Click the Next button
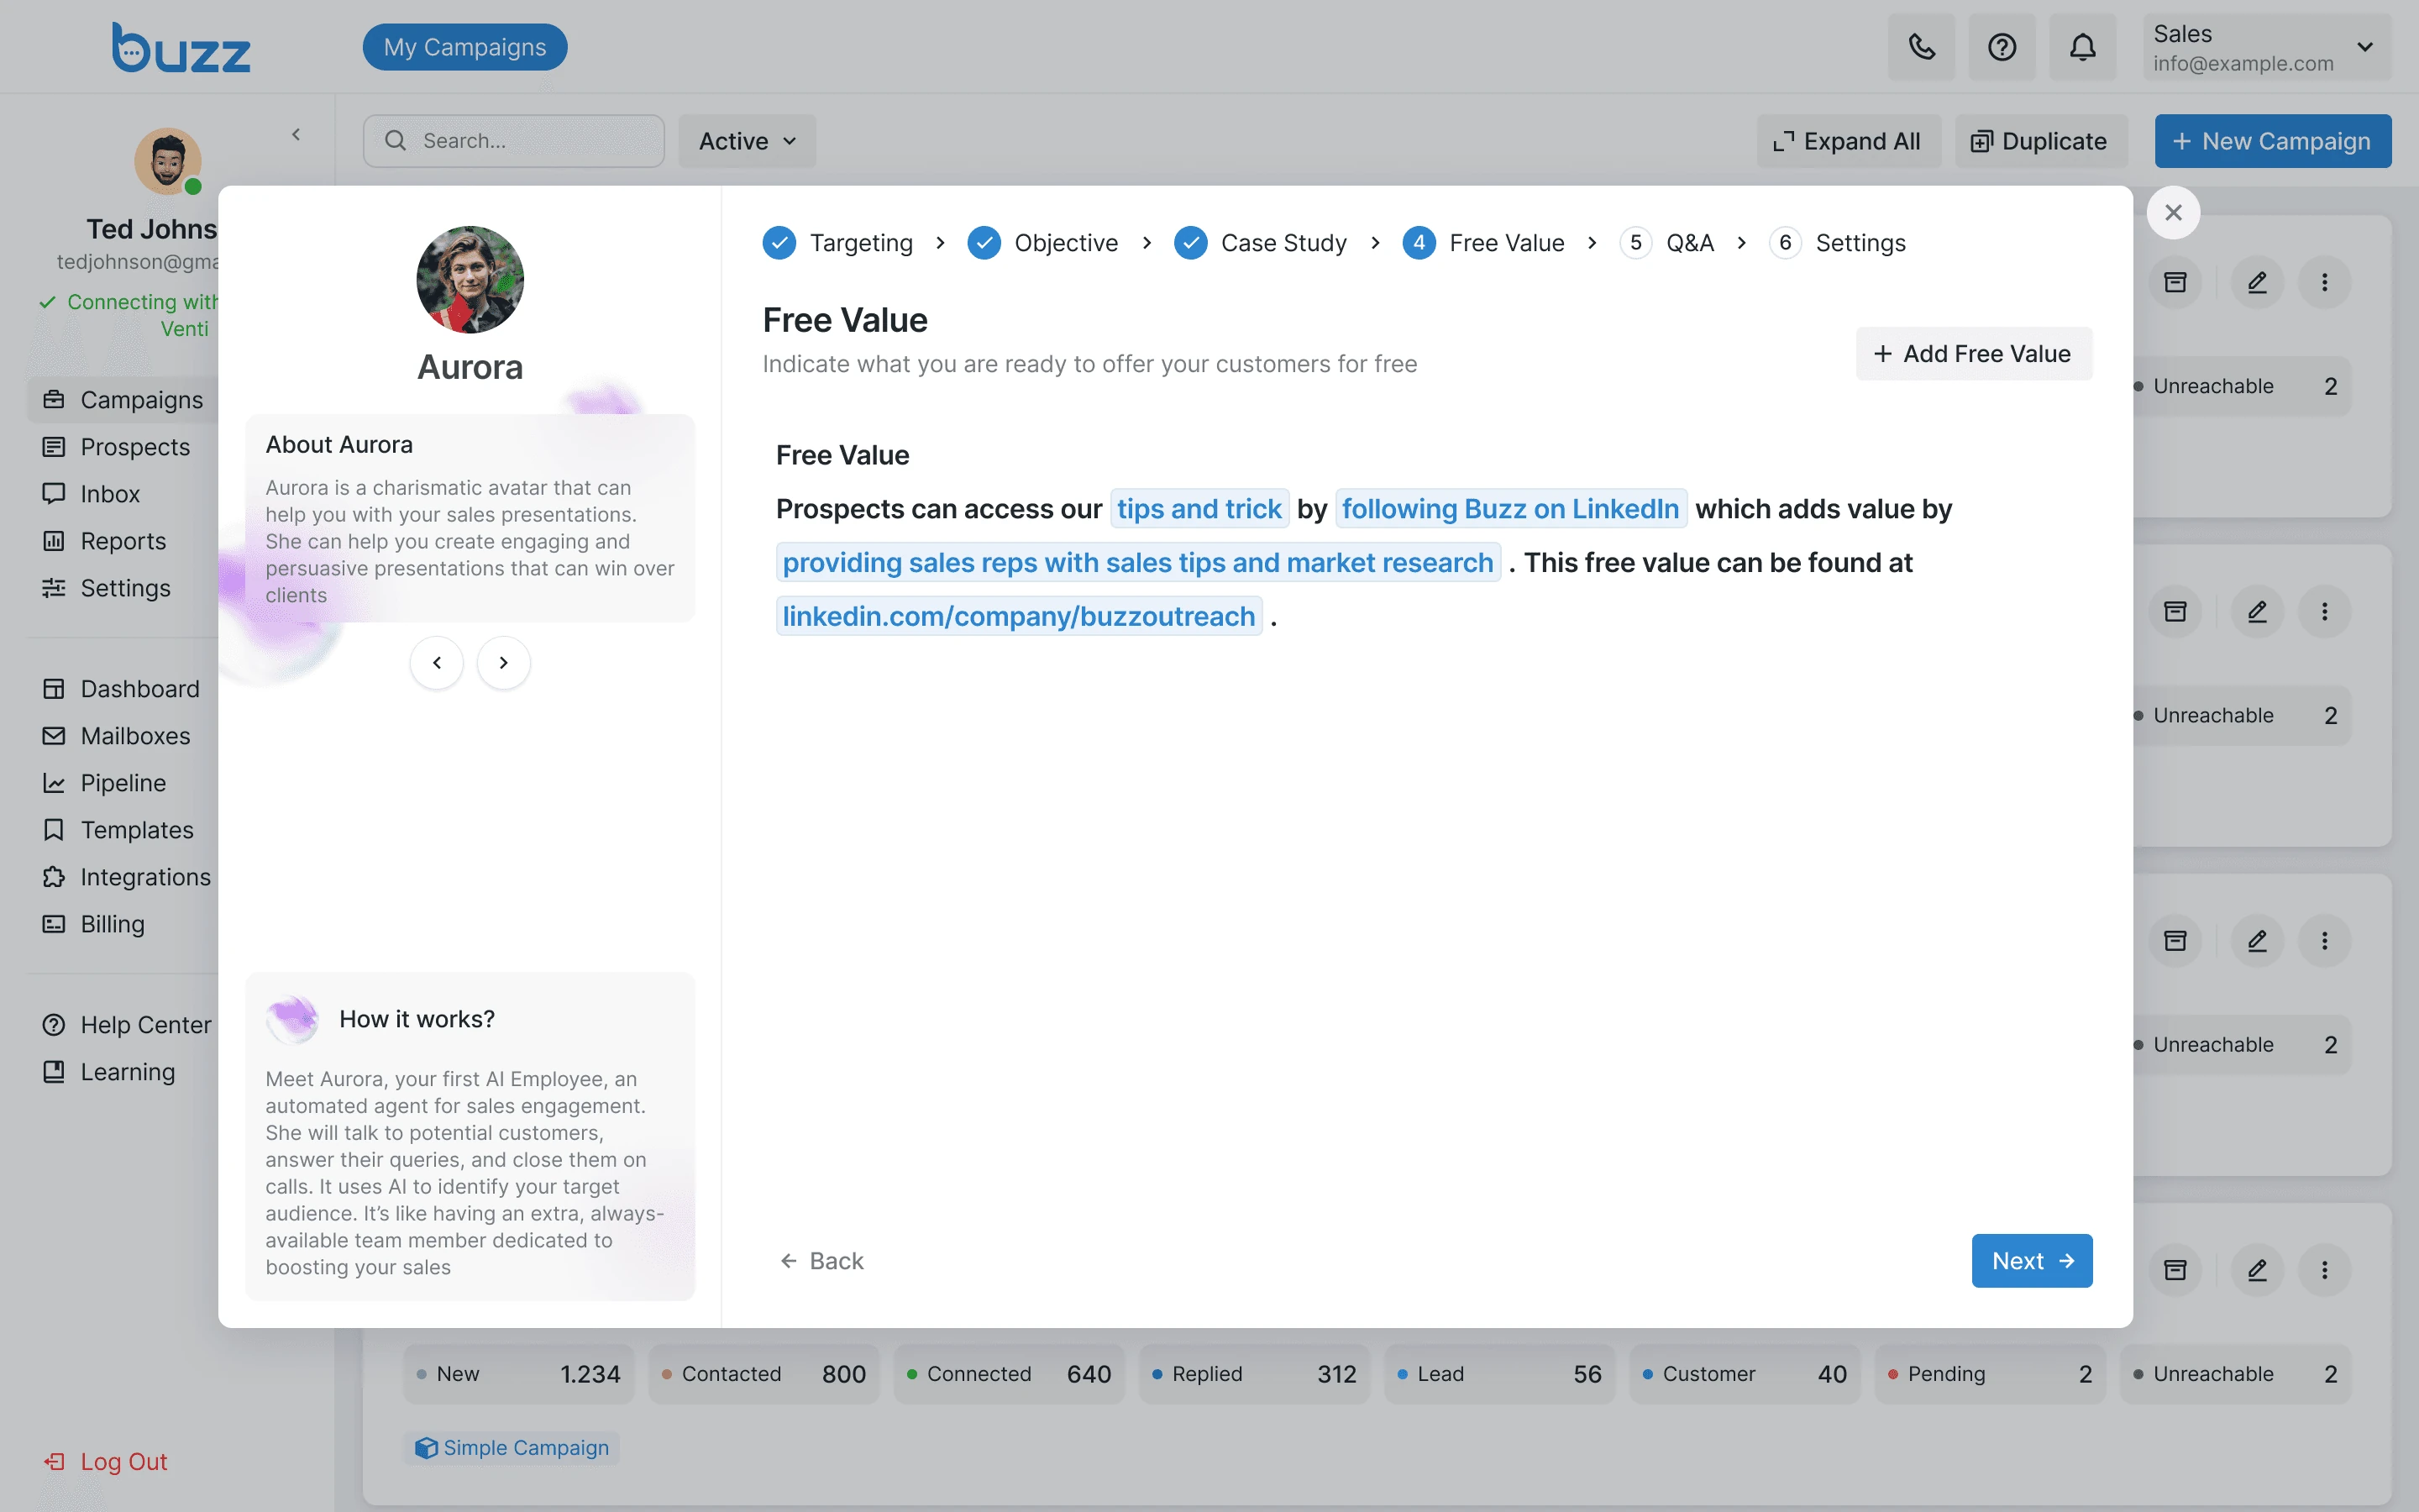 2031,1261
